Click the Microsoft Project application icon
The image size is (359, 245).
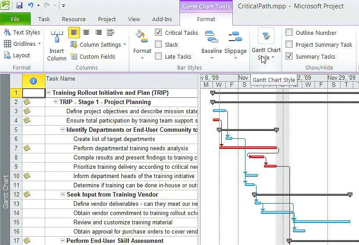pyautogui.click(x=5, y=5)
